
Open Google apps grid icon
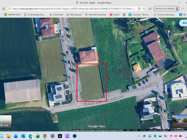pyautogui.click(x=173, y=23)
